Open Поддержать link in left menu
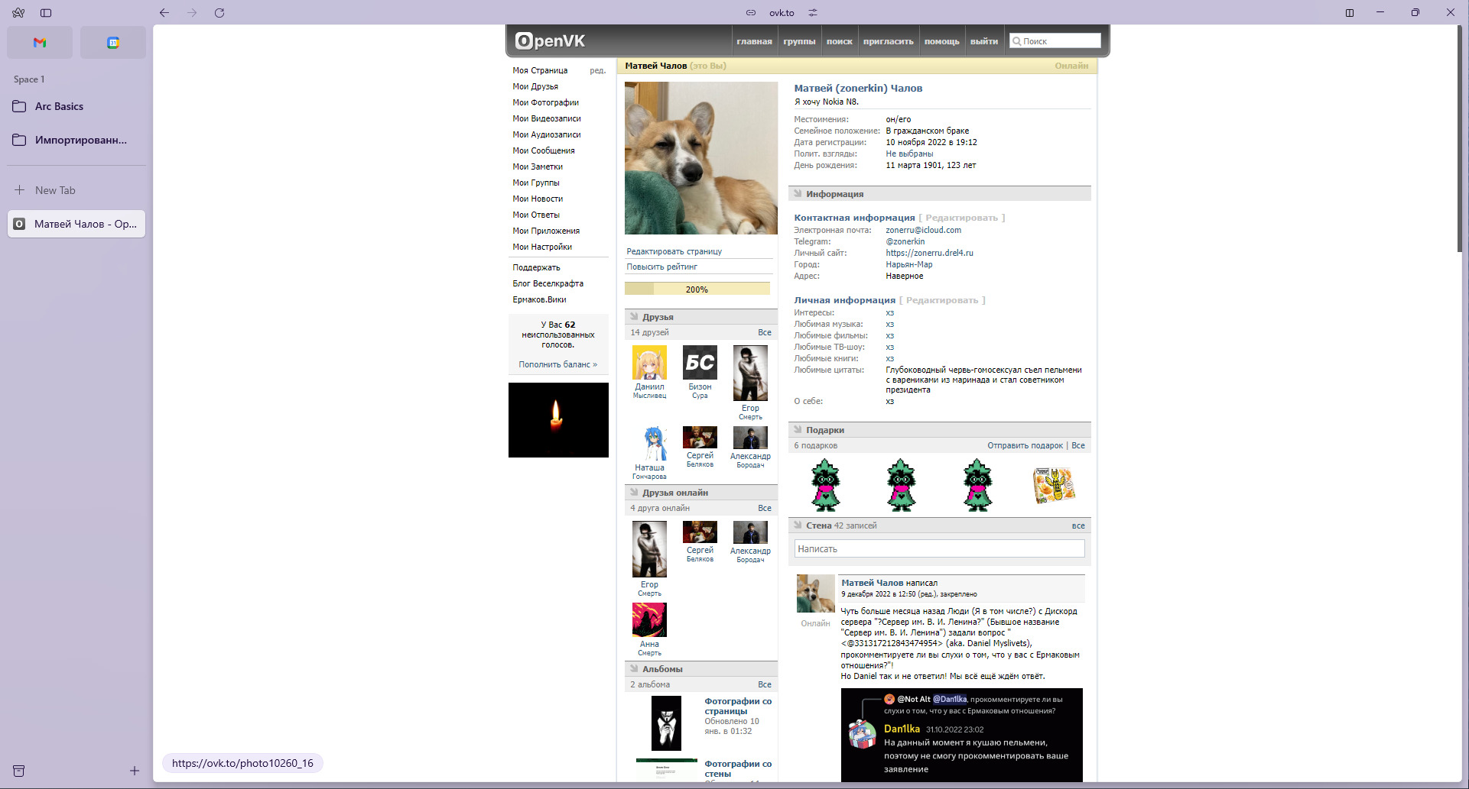Screen dimensions: 1469x789 point(536,267)
